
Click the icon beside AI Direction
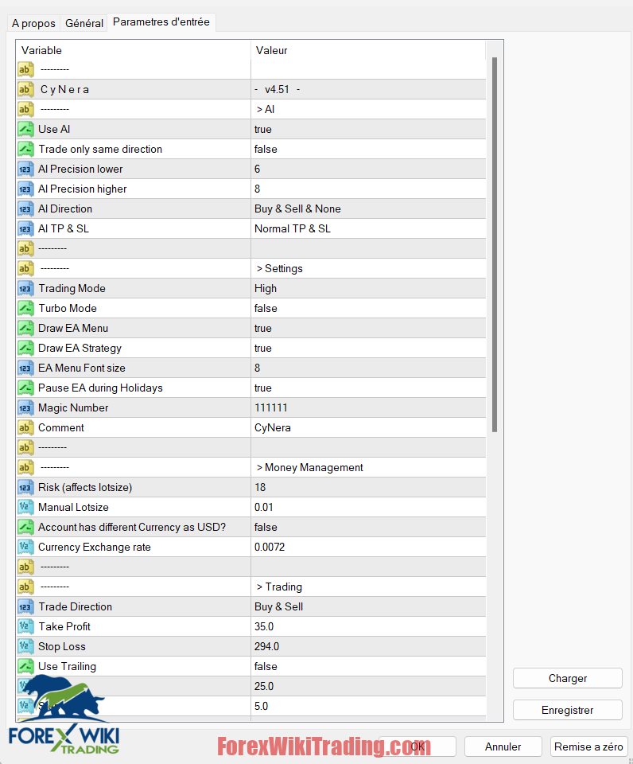25,209
